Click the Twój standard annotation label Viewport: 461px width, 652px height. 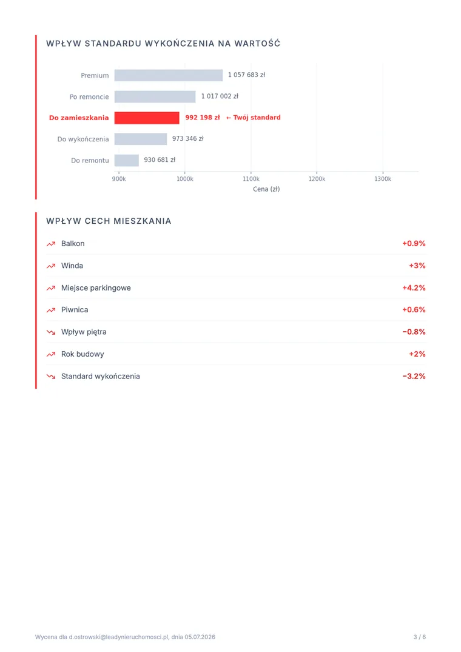pyautogui.click(x=253, y=118)
